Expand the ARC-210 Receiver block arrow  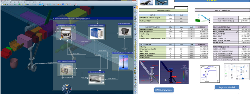coord(119,24)
